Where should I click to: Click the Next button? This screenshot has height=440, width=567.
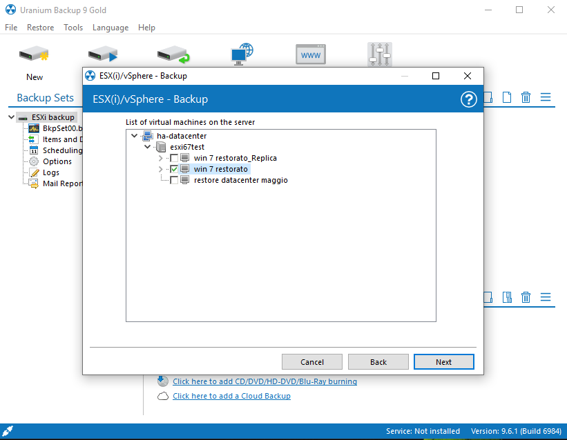[443, 362]
